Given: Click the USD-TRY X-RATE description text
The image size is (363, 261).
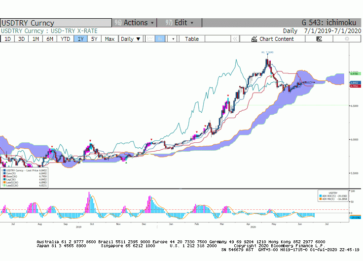Looking at the screenshot, I should click(74, 31).
